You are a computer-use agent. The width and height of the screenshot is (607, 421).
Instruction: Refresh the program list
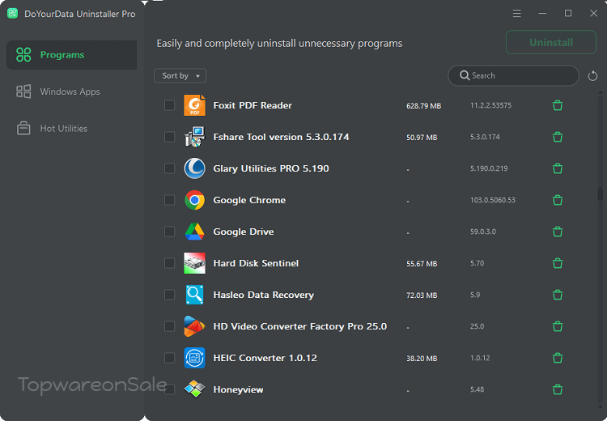point(592,76)
